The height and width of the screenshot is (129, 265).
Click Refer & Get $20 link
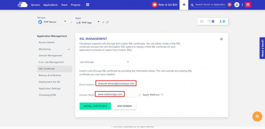pyautogui.click(x=168, y=5)
